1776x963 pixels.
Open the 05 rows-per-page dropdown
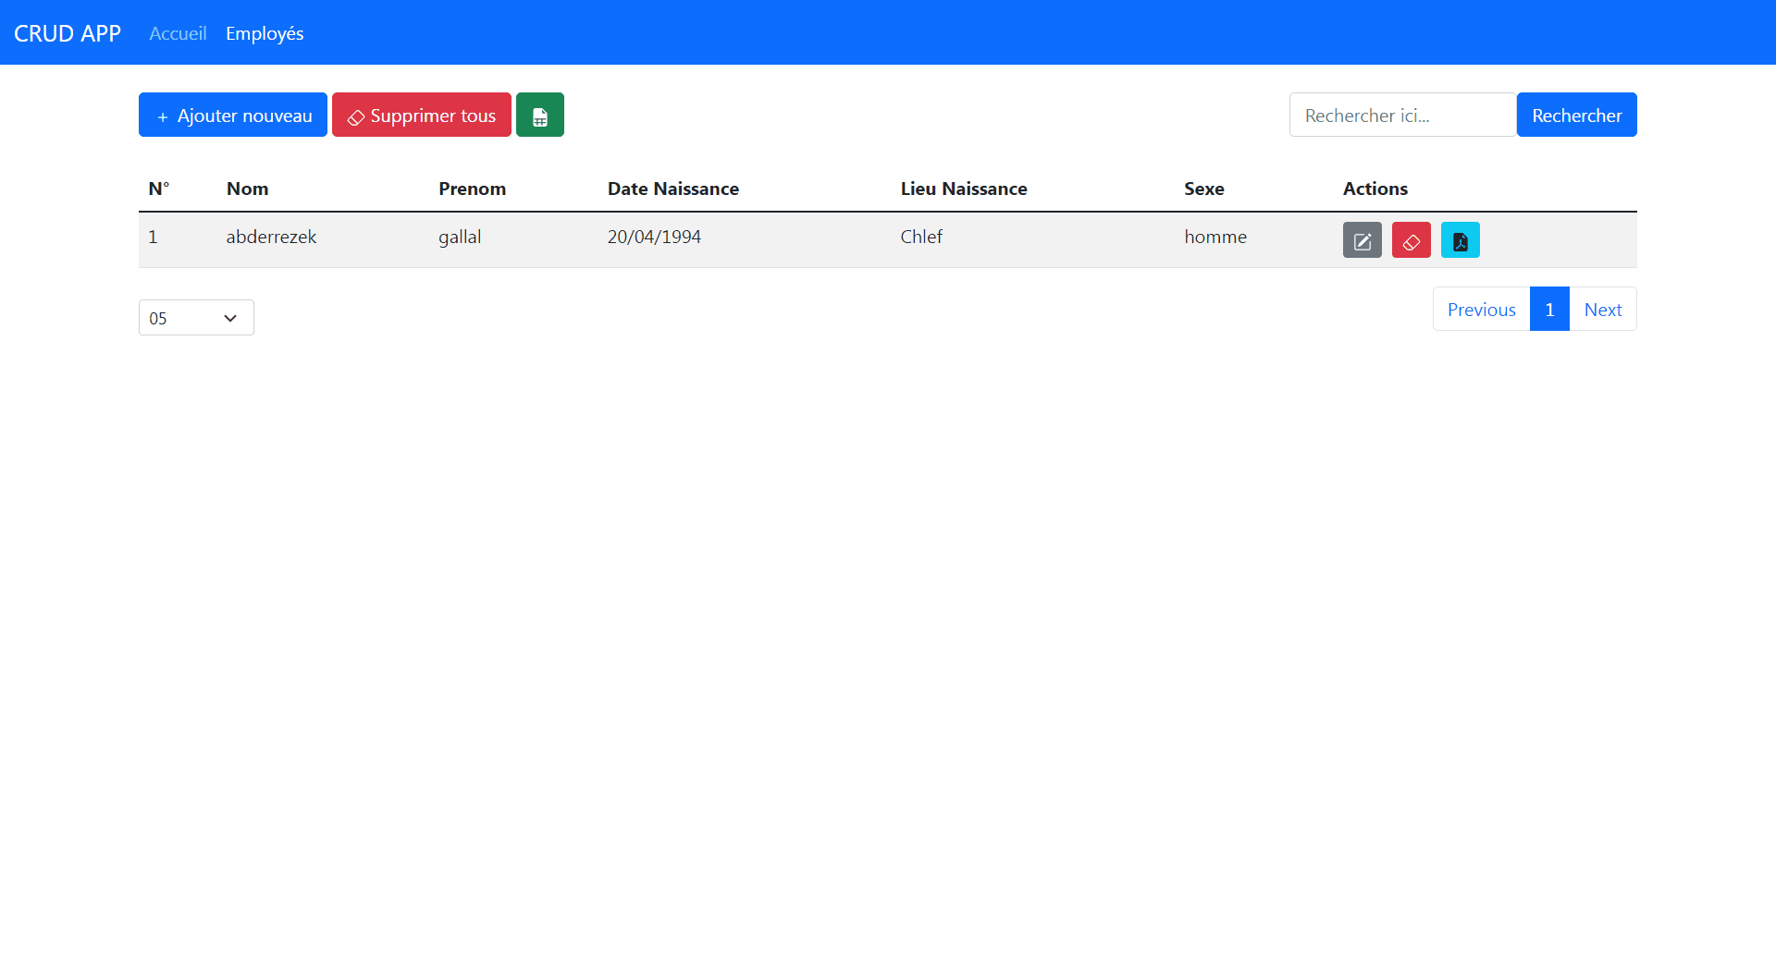(196, 318)
